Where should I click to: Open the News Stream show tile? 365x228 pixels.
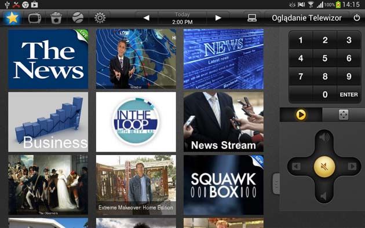[x=224, y=122]
